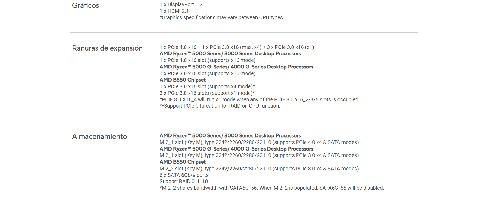The height and width of the screenshot is (212, 495).
Task: Click the M.2_1 PCIe 4.0 x4 line
Action: click(259, 142)
